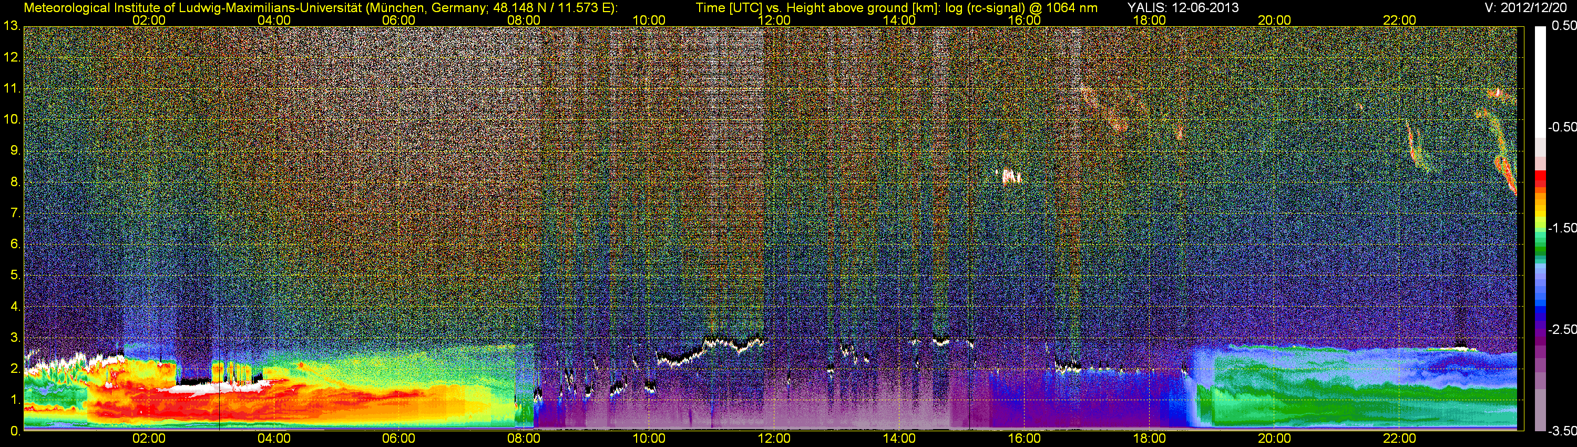The height and width of the screenshot is (447, 1577).
Task: Click the height axis label 1.
Action: point(15,399)
